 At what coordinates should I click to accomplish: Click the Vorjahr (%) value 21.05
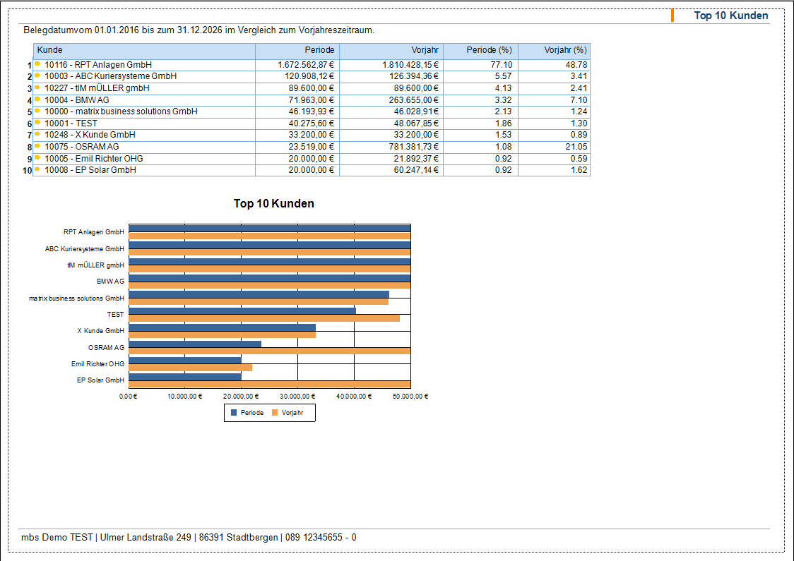pyautogui.click(x=576, y=147)
